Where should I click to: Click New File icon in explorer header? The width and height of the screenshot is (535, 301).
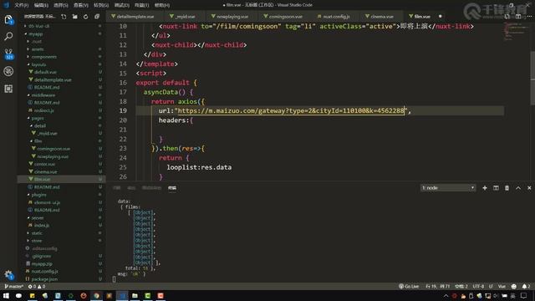pos(64,17)
